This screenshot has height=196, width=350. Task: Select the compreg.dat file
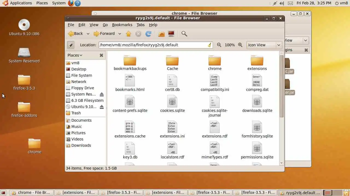pos(257,83)
